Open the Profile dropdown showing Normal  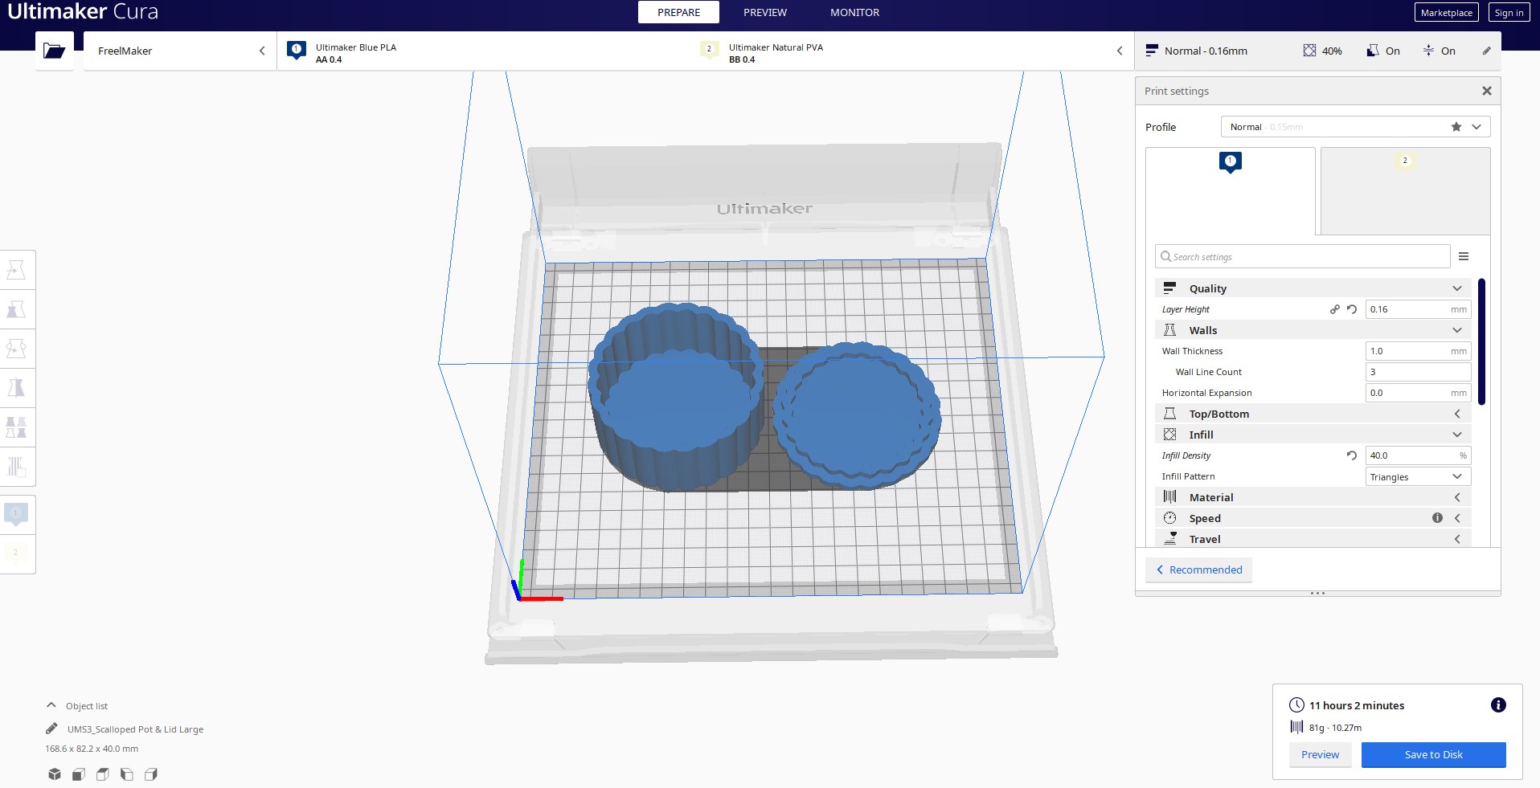click(1354, 127)
